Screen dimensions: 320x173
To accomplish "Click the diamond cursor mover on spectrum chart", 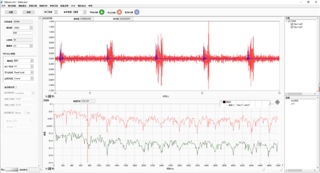I will (277, 102).
